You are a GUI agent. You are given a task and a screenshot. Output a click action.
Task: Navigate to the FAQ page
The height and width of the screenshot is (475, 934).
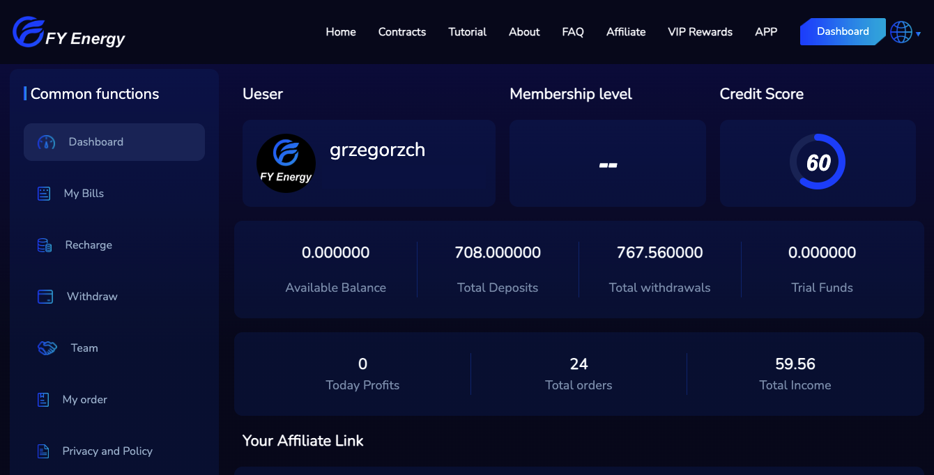click(572, 32)
